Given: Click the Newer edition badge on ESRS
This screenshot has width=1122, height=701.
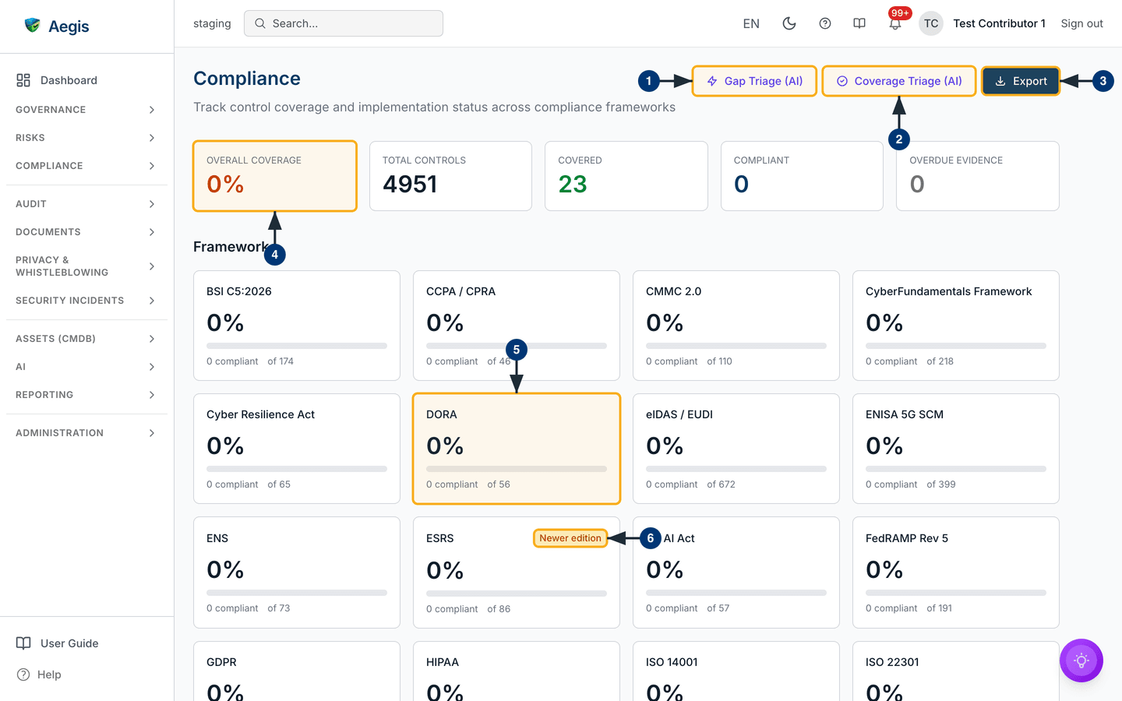Looking at the screenshot, I should click(570, 538).
